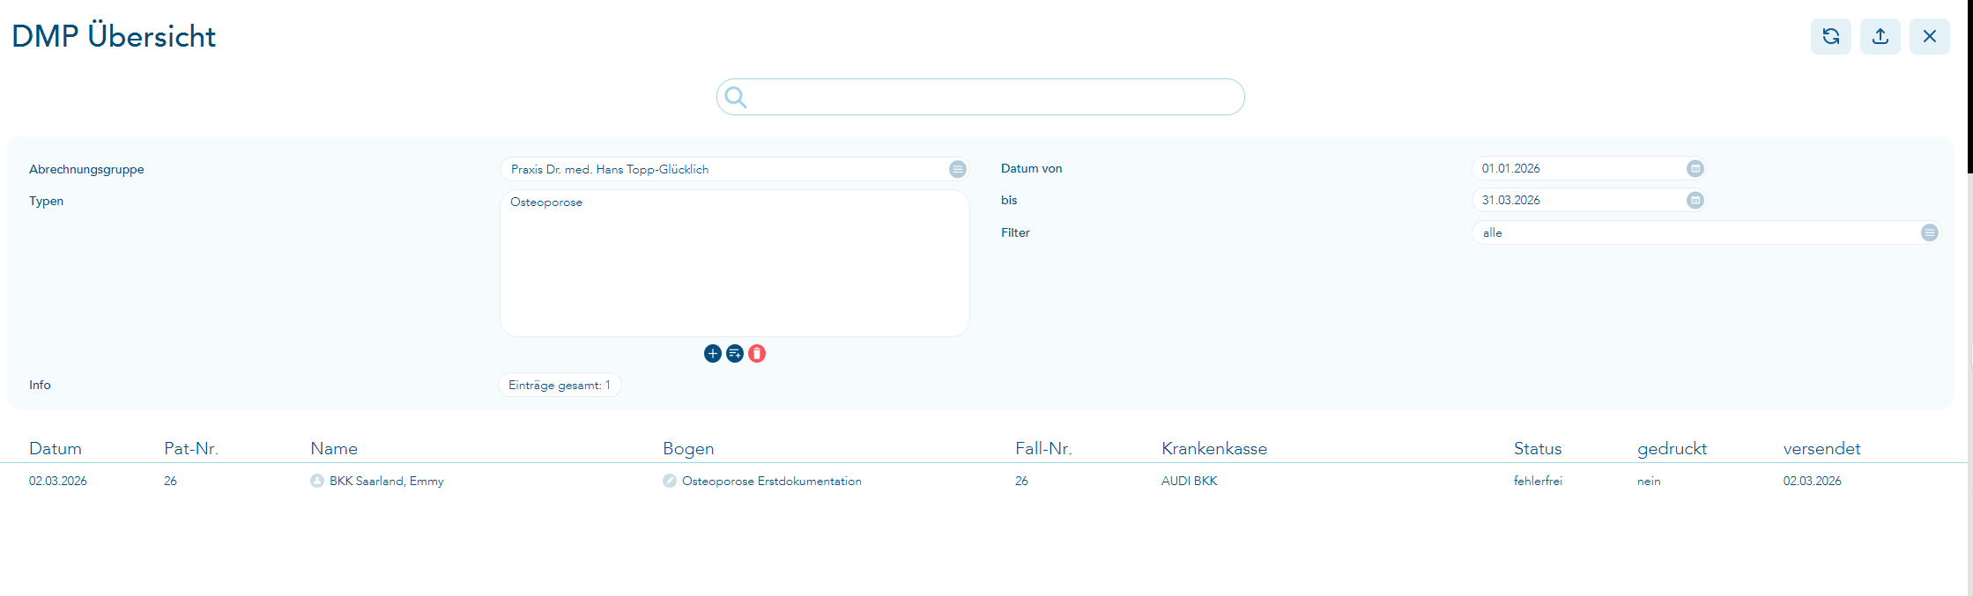Expand the Filter dropdown set to alle
The image size is (1973, 596).
click(x=1929, y=233)
